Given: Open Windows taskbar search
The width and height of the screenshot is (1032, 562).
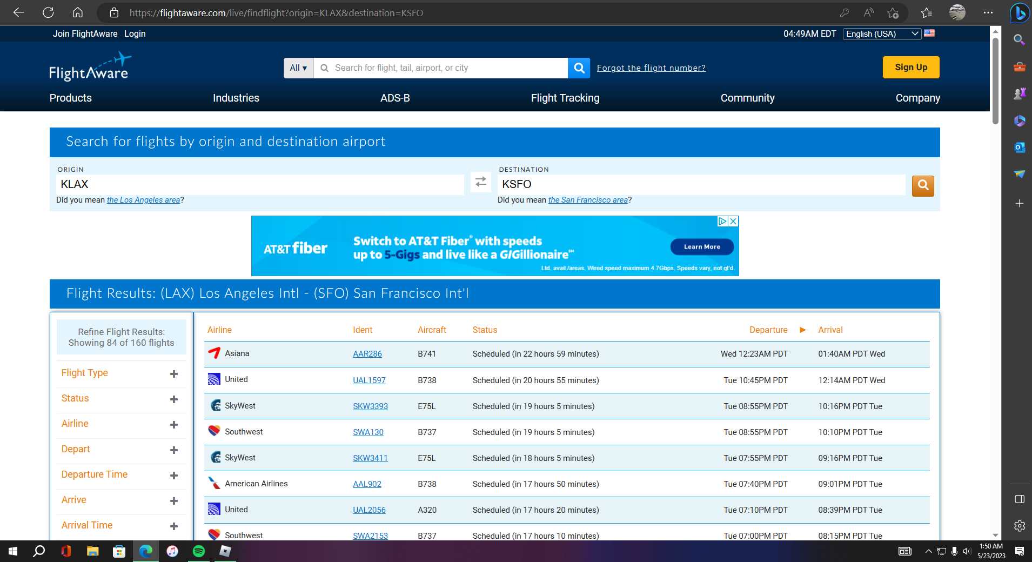Looking at the screenshot, I should click(39, 551).
